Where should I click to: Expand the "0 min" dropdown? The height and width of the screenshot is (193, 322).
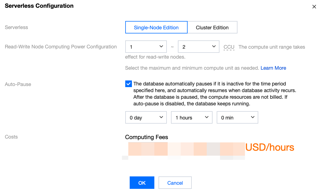237,118
